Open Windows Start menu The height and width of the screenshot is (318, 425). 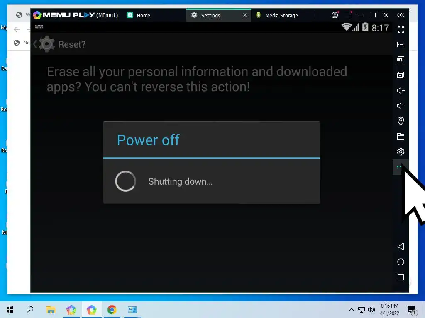10,310
